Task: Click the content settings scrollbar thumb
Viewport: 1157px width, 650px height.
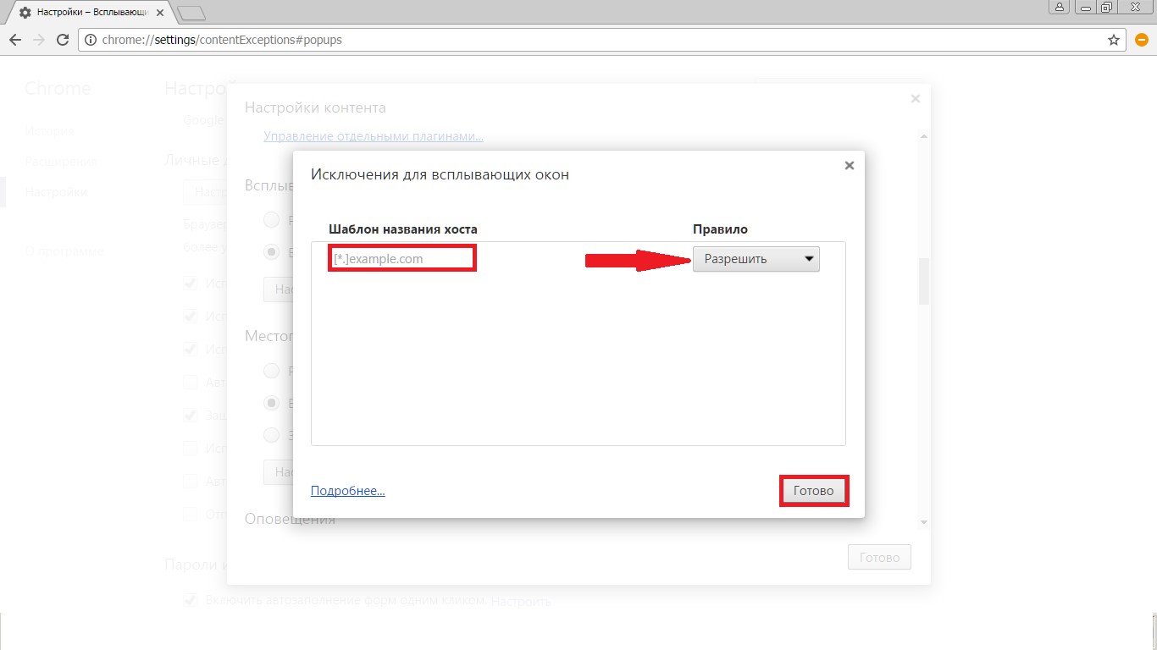Action: click(924, 280)
